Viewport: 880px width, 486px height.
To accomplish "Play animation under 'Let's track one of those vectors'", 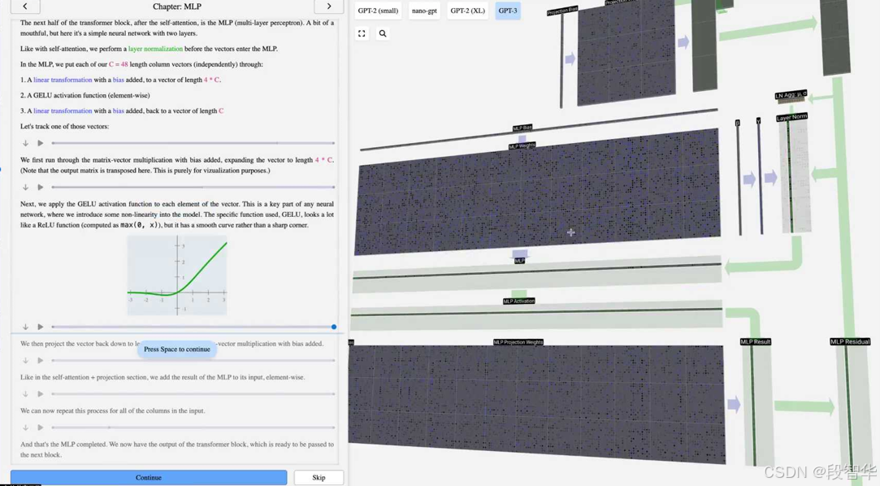I will (x=41, y=143).
